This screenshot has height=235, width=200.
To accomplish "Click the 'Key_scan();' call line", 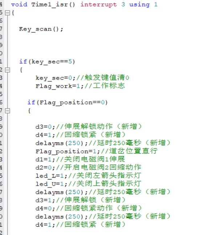I will tap(41, 29).
